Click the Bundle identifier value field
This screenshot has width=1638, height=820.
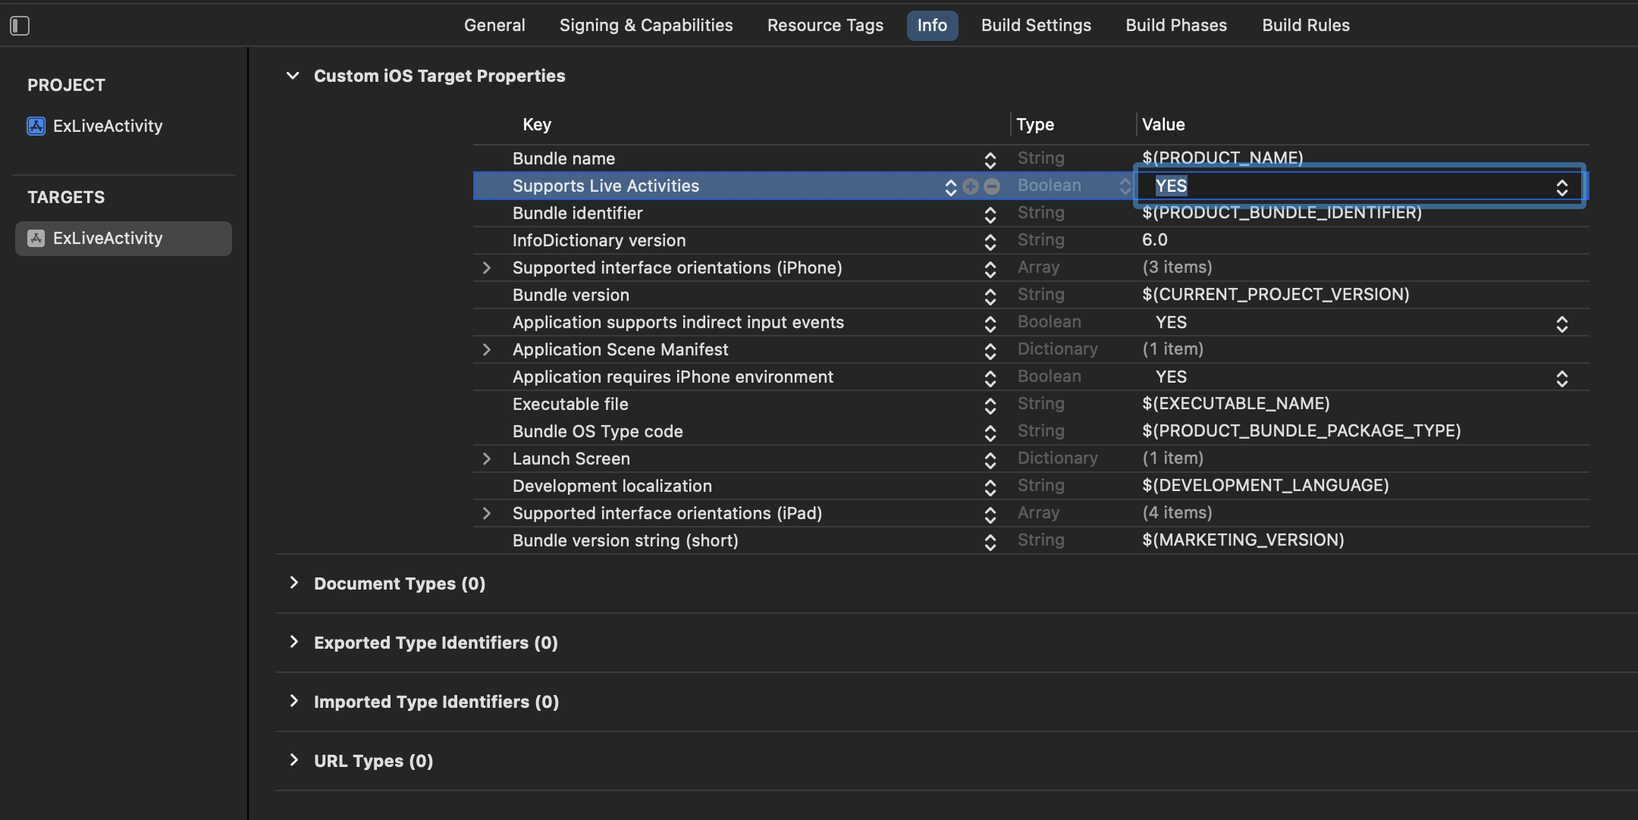(1282, 213)
